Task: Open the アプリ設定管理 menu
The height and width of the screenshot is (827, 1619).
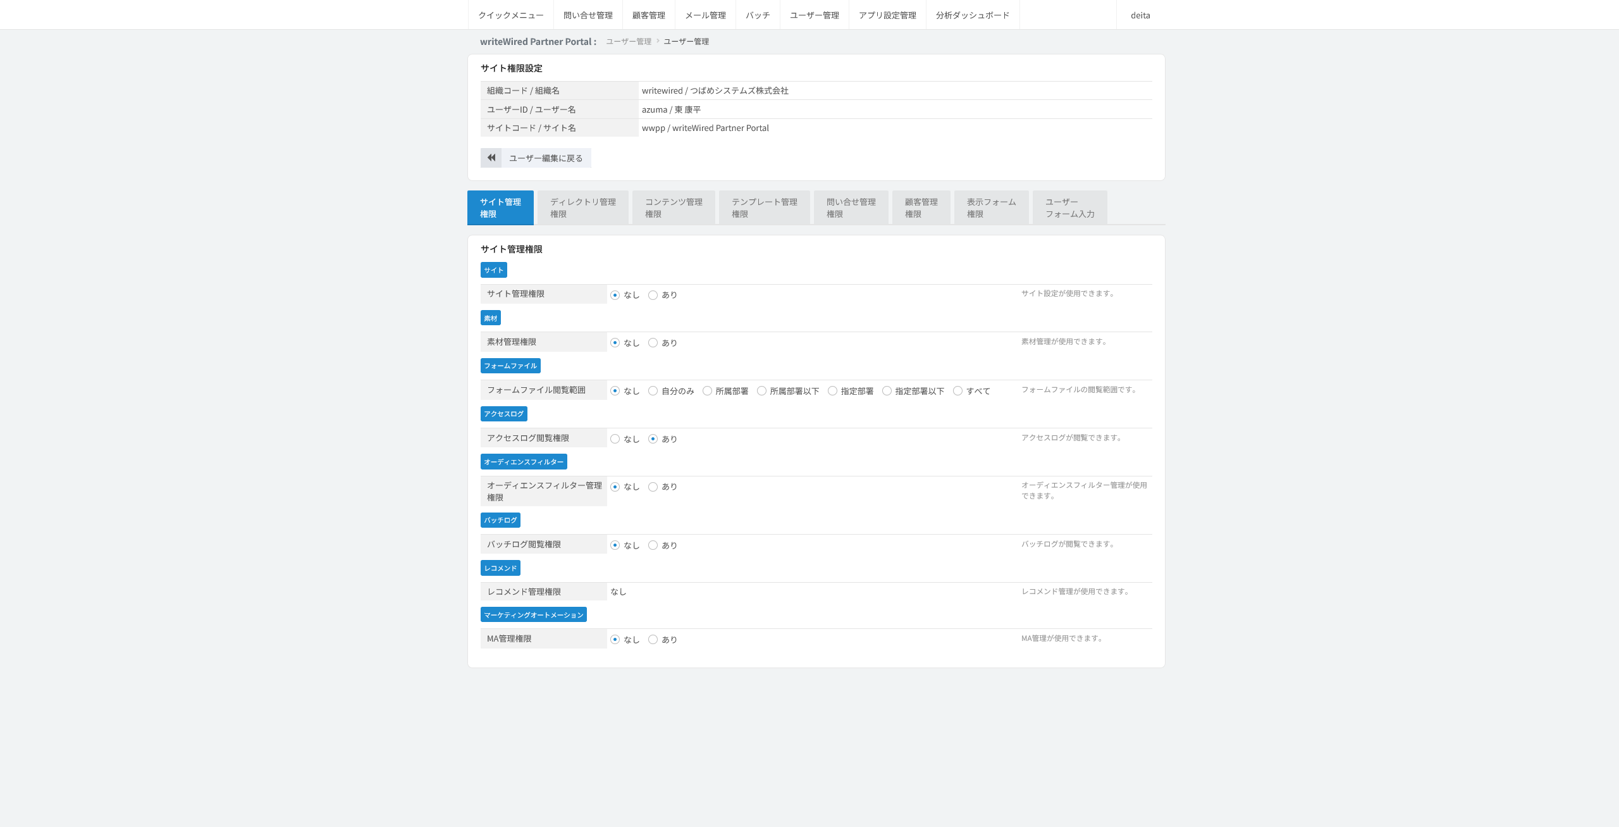Action: pos(887,15)
